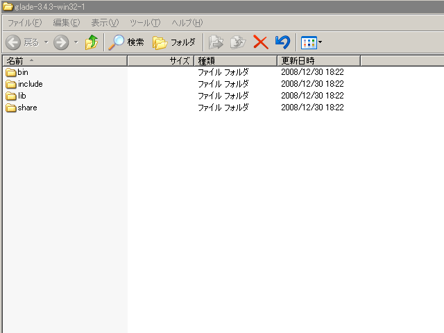Screen dimensions: 444x333
Task: Click the blue Undo arrow icon
Action: tap(282, 42)
